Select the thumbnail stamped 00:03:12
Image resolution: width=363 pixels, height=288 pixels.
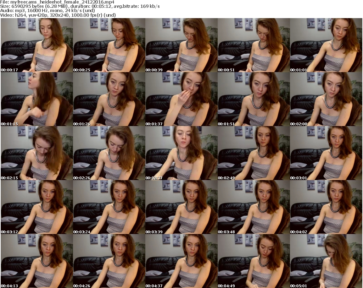[37, 207]
